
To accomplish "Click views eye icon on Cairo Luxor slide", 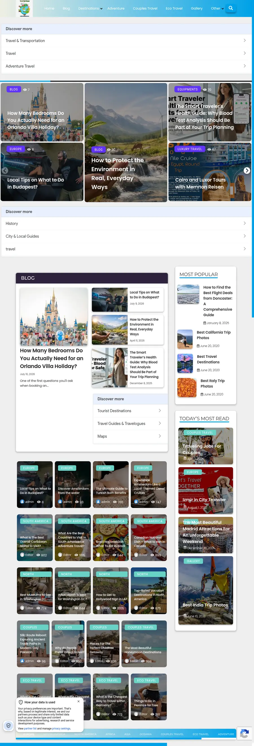I will [x=209, y=149].
